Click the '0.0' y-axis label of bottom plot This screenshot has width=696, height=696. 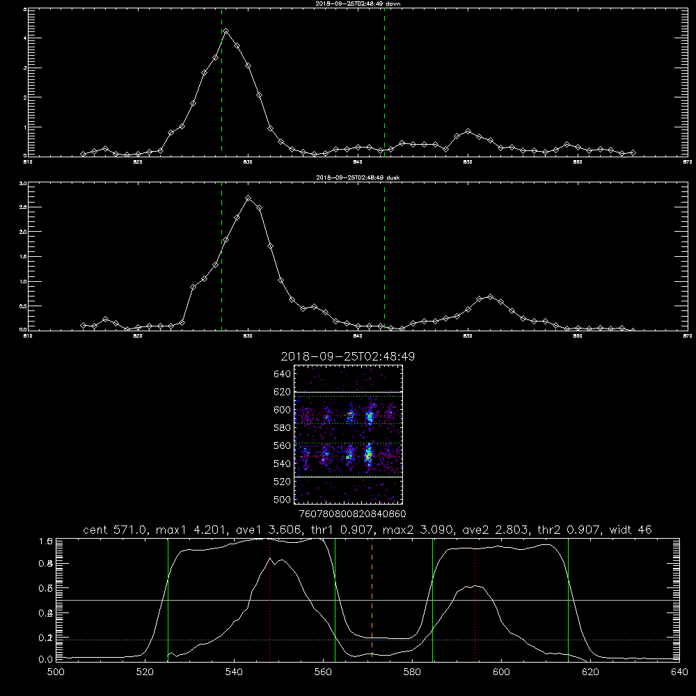click(46, 660)
